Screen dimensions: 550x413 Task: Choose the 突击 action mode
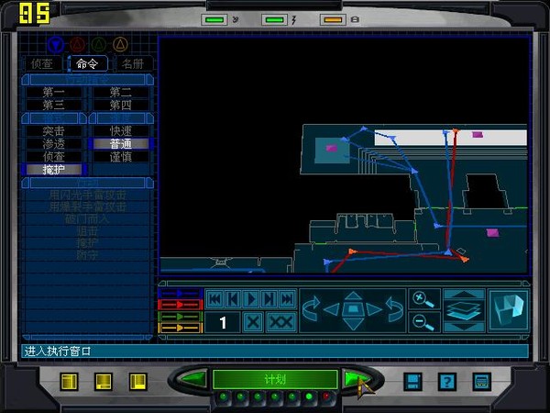pyautogui.click(x=54, y=131)
